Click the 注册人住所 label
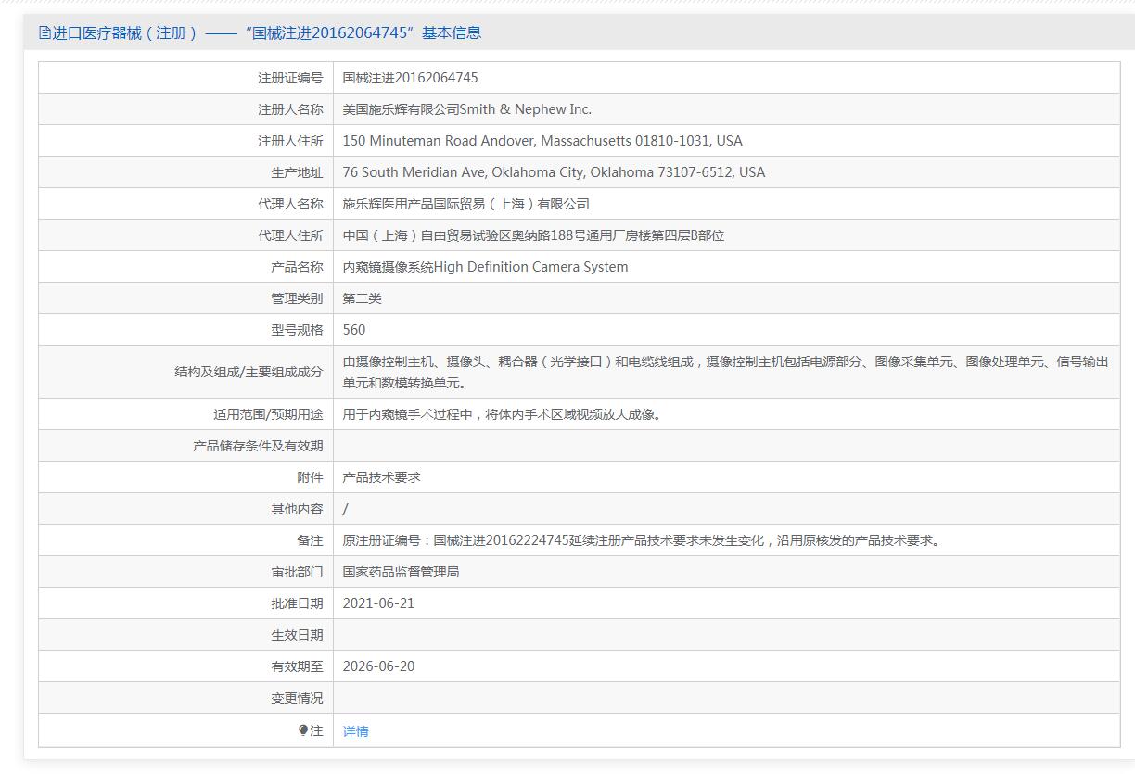The image size is (1135, 774). point(290,141)
